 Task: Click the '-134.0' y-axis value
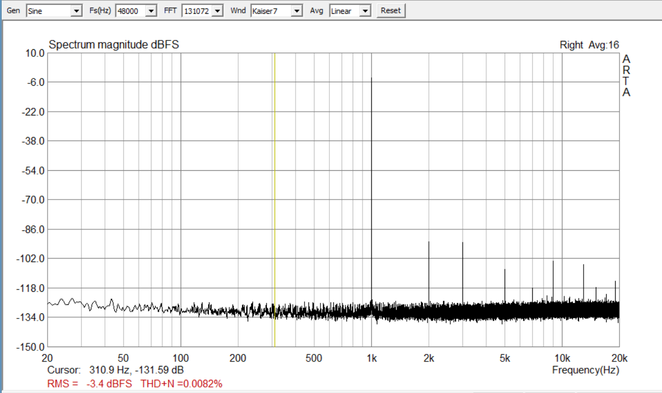[30, 317]
